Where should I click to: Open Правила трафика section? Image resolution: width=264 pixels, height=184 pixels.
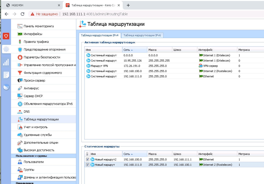(43, 42)
